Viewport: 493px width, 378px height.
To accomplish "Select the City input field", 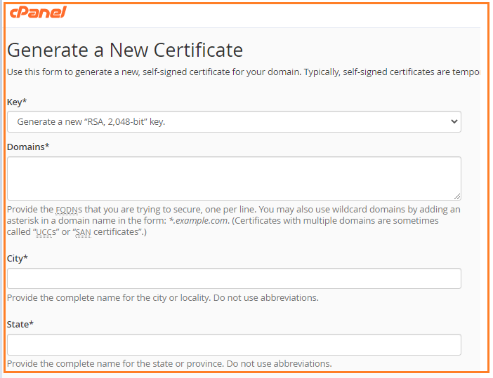I will pos(234,278).
